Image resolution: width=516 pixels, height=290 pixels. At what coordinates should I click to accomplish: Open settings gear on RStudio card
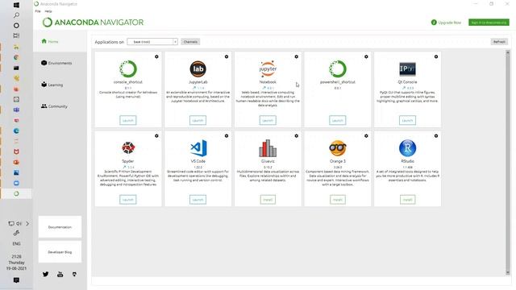coord(436,136)
